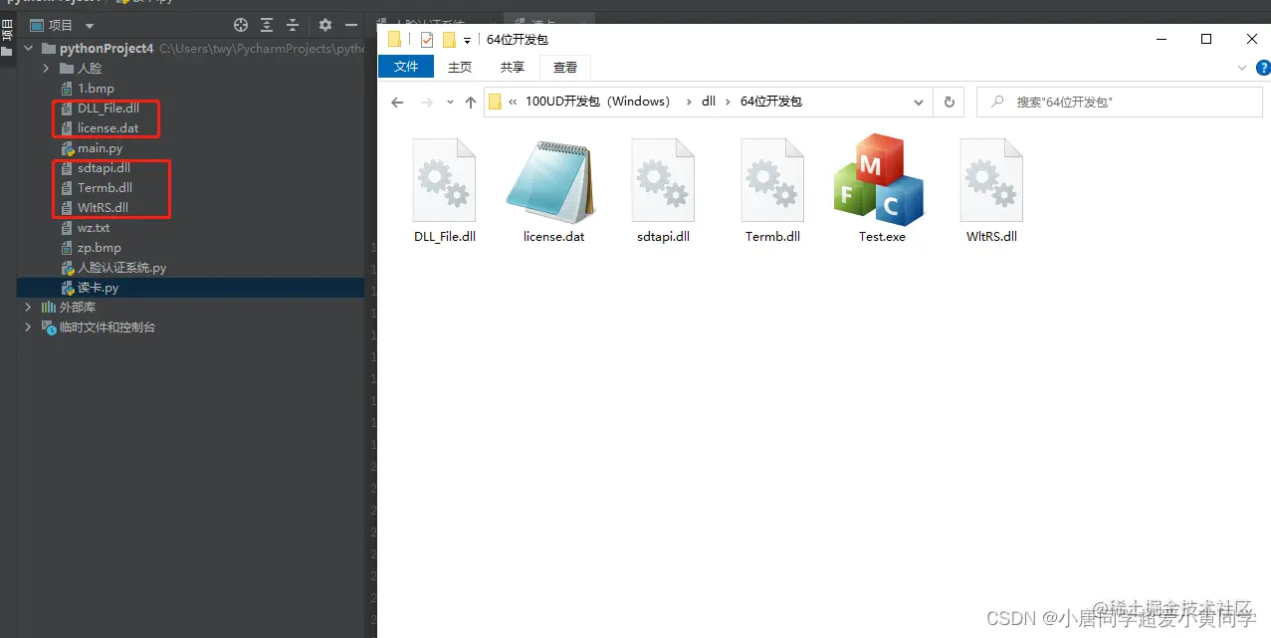Click the Collapse All icon in project panel
This screenshot has width=1271, height=638.
(293, 25)
